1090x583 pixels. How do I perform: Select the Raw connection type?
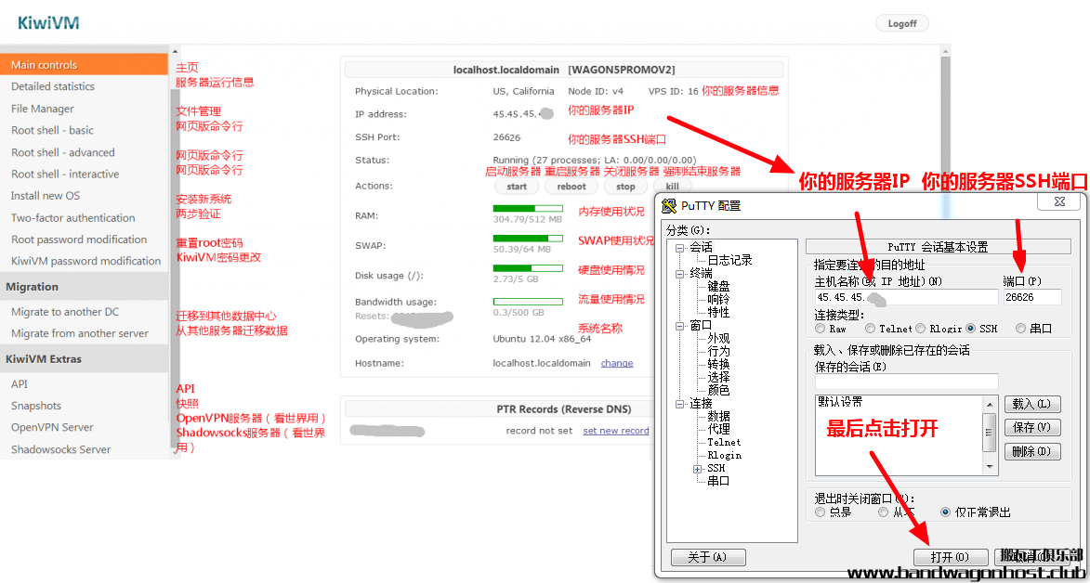(821, 329)
